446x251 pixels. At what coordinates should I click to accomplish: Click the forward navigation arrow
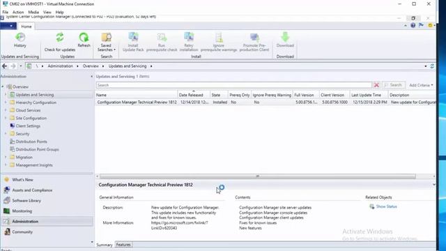point(13,66)
